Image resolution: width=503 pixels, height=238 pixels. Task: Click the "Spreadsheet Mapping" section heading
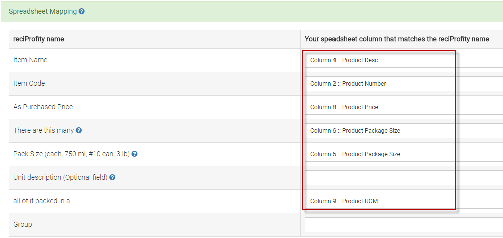(x=43, y=11)
